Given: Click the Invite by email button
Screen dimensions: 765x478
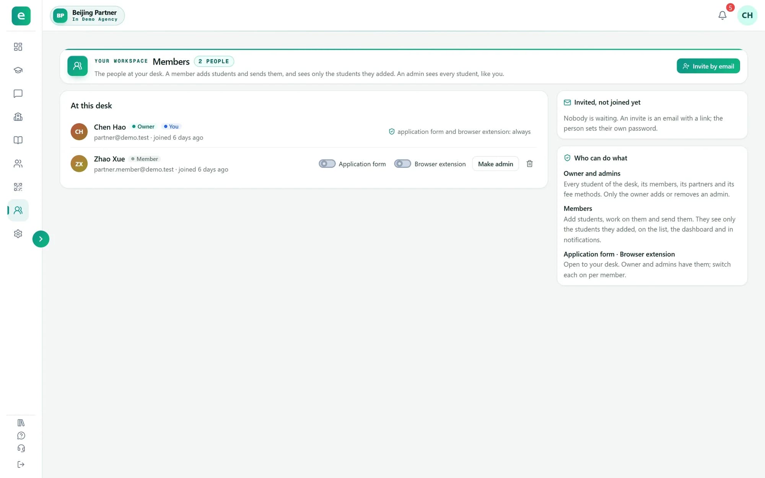Looking at the screenshot, I should pos(708,66).
